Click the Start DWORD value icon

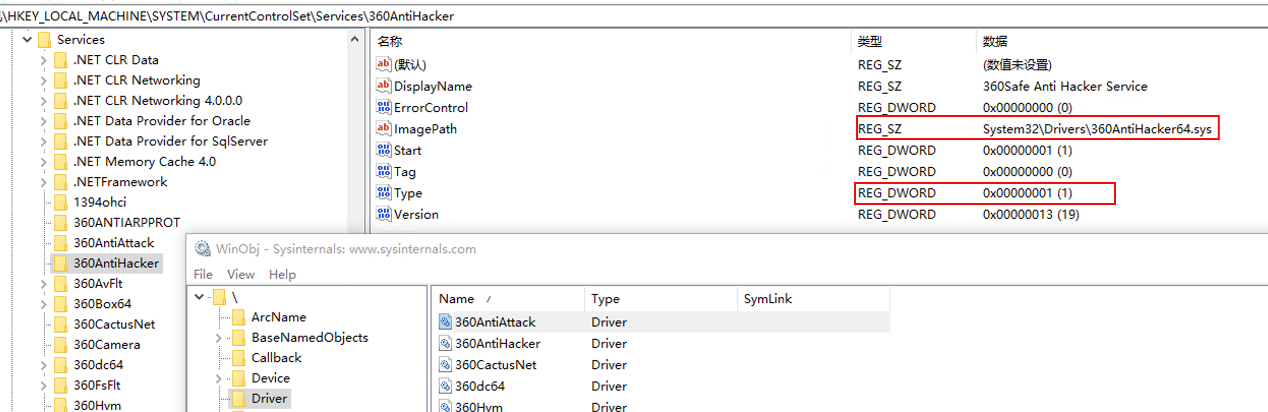(x=383, y=150)
